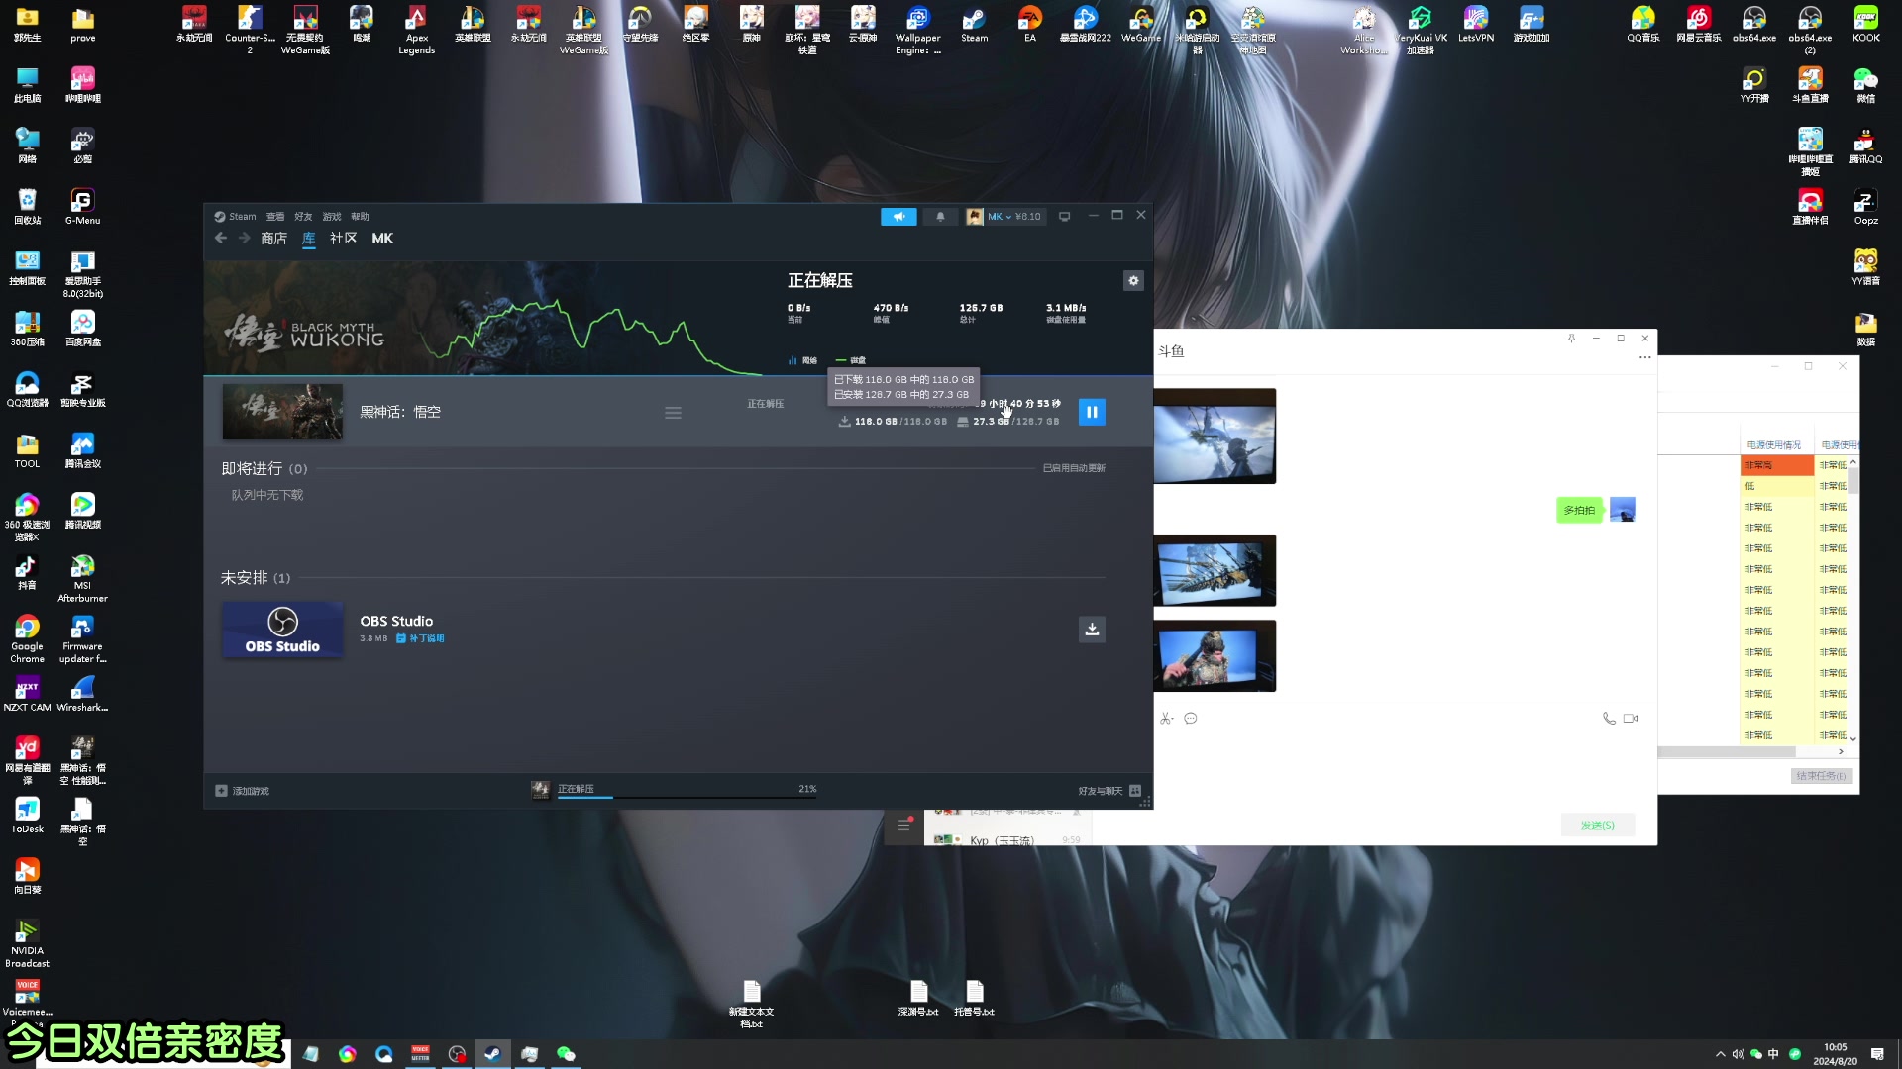Open the 商店 (Store) tab
Screen dimensions: 1902x1069
[x=273, y=239]
